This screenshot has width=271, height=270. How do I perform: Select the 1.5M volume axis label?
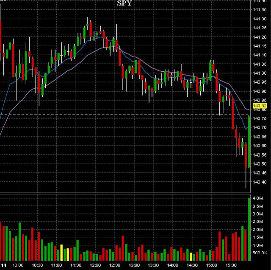pyautogui.click(x=258, y=237)
